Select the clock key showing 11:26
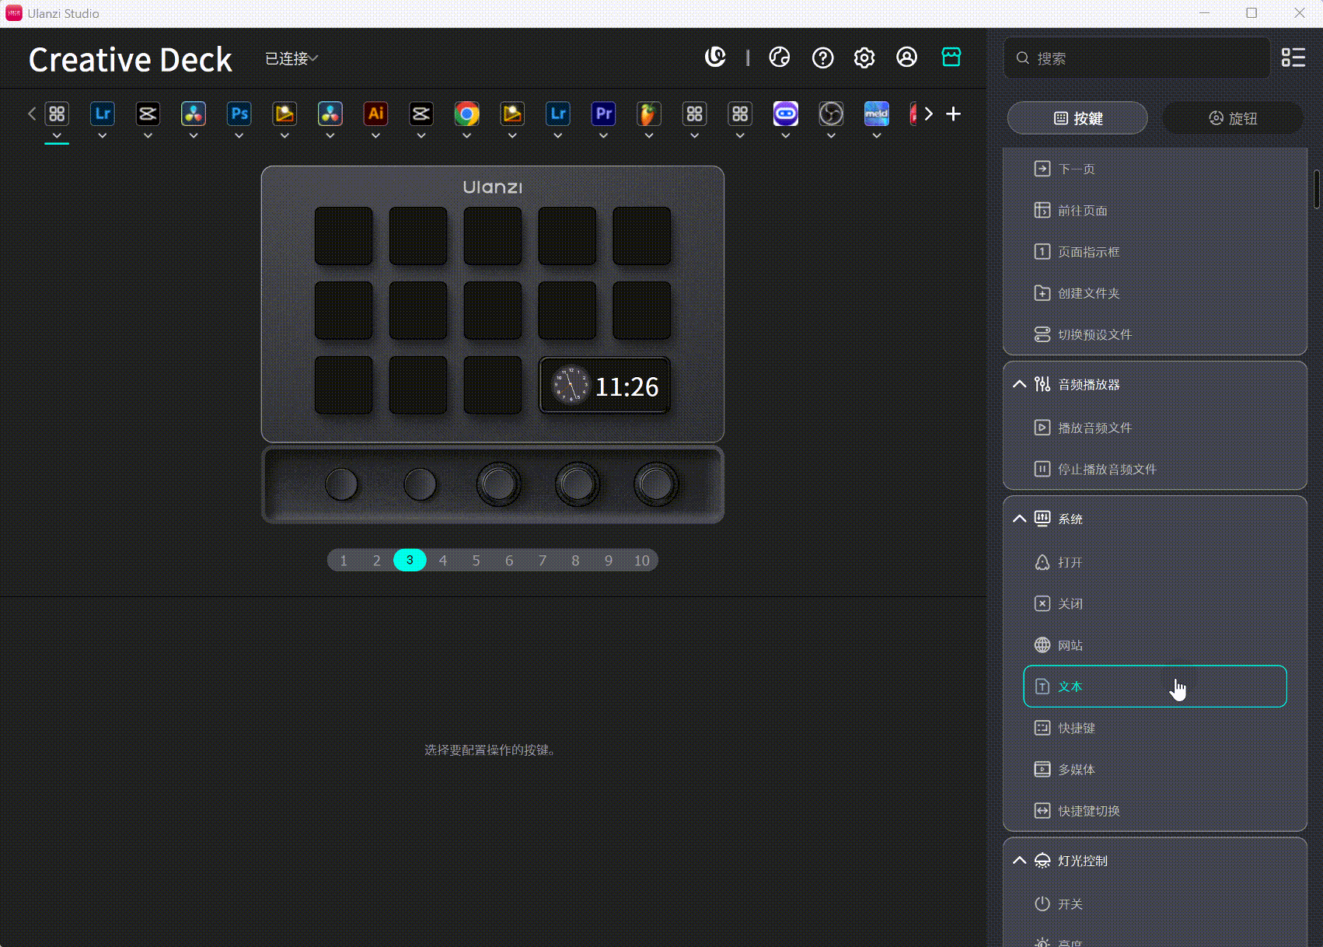The image size is (1323, 947). (605, 386)
